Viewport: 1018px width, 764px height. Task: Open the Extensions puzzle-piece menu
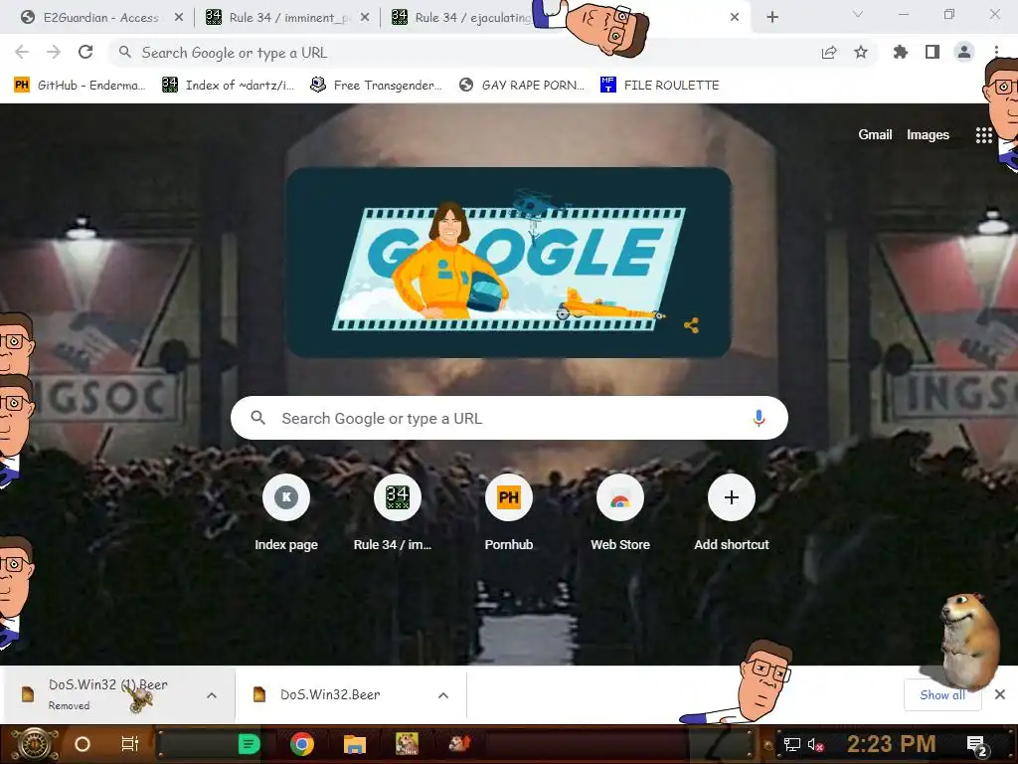[x=900, y=52]
